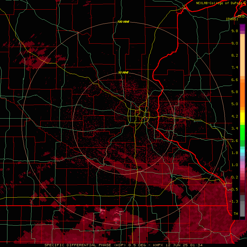Click the 8.2 value on the scale
247x247 pixels.
click(x=235, y=55)
